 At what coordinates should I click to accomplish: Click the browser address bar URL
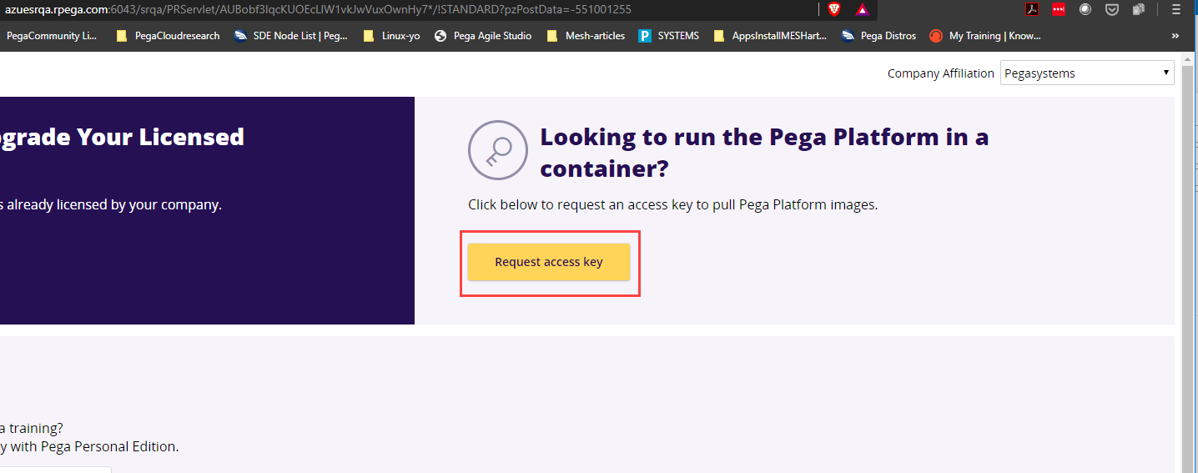[317, 9]
